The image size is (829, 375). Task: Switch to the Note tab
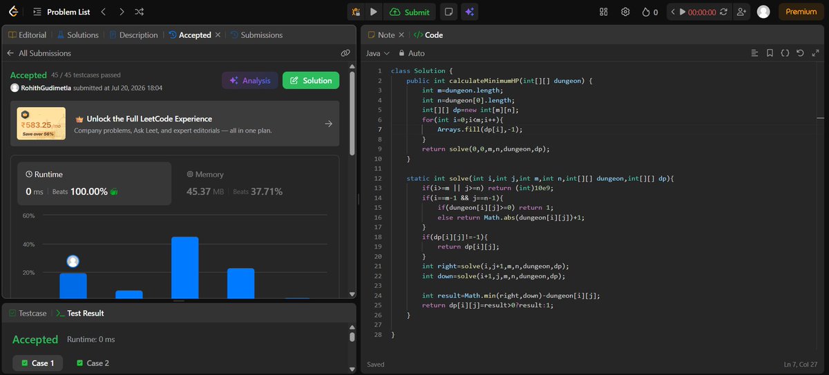pyautogui.click(x=382, y=35)
